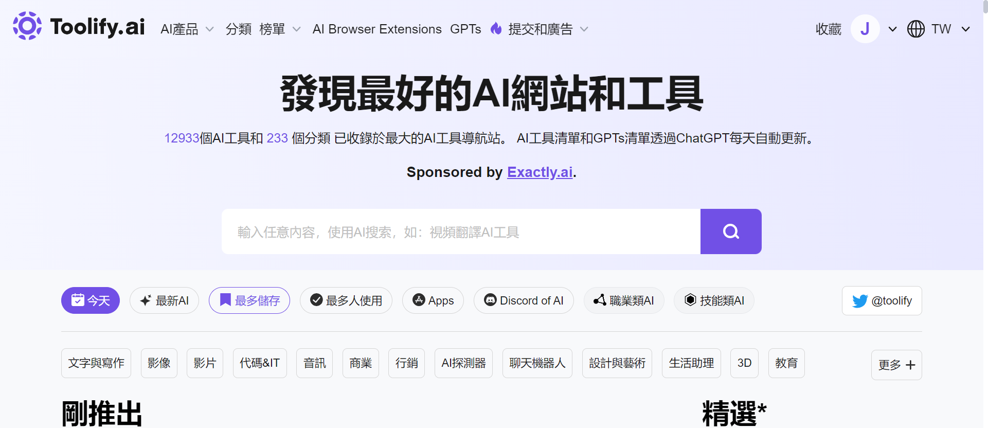This screenshot has height=428, width=988.
Task: Click the 233 categories count
Action: (277, 138)
